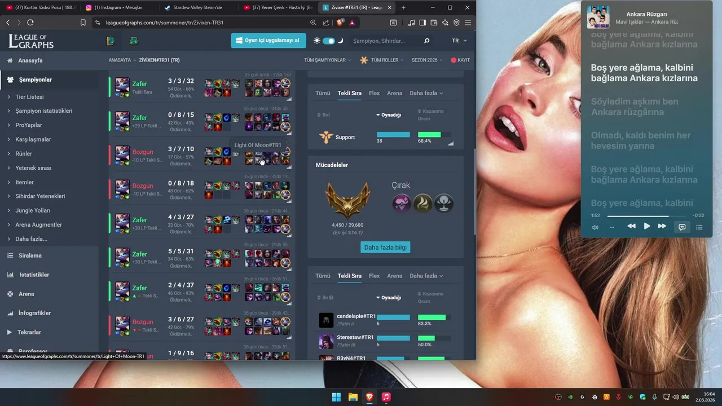This screenshot has height=406, width=722.
Task: Open the share icon in address bar
Action: [x=326, y=23]
